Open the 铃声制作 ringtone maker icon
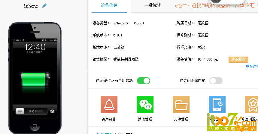 click(109, 105)
